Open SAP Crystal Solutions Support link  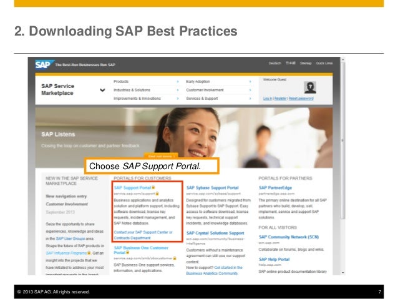(215, 233)
